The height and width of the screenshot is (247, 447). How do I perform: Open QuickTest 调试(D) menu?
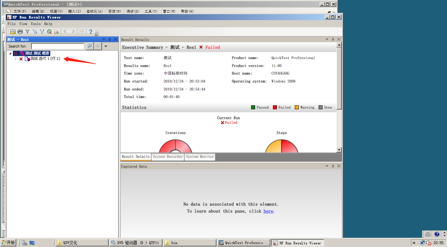click(x=133, y=11)
